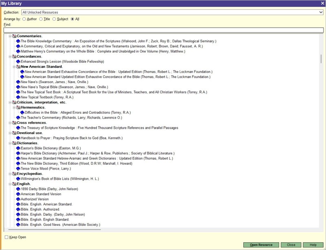Click category icon beside Devotional use

(x=14, y=133)
